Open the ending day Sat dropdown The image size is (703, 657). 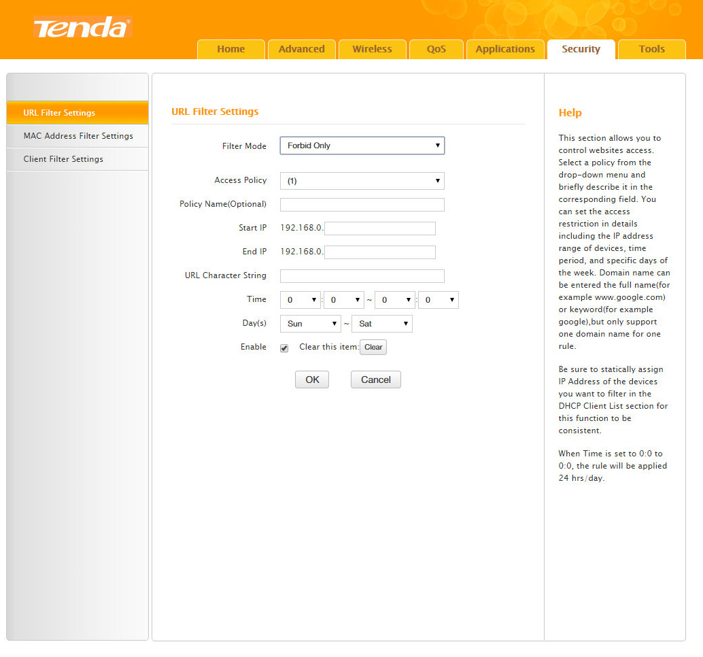click(x=382, y=323)
